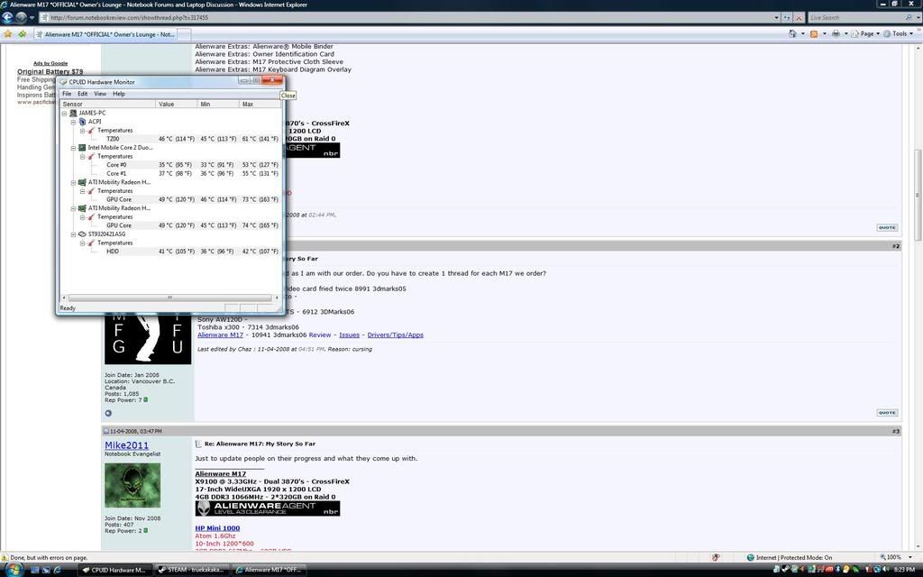Switch to CPUID Hardware Monitor taskbar button

[x=114, y=570]
